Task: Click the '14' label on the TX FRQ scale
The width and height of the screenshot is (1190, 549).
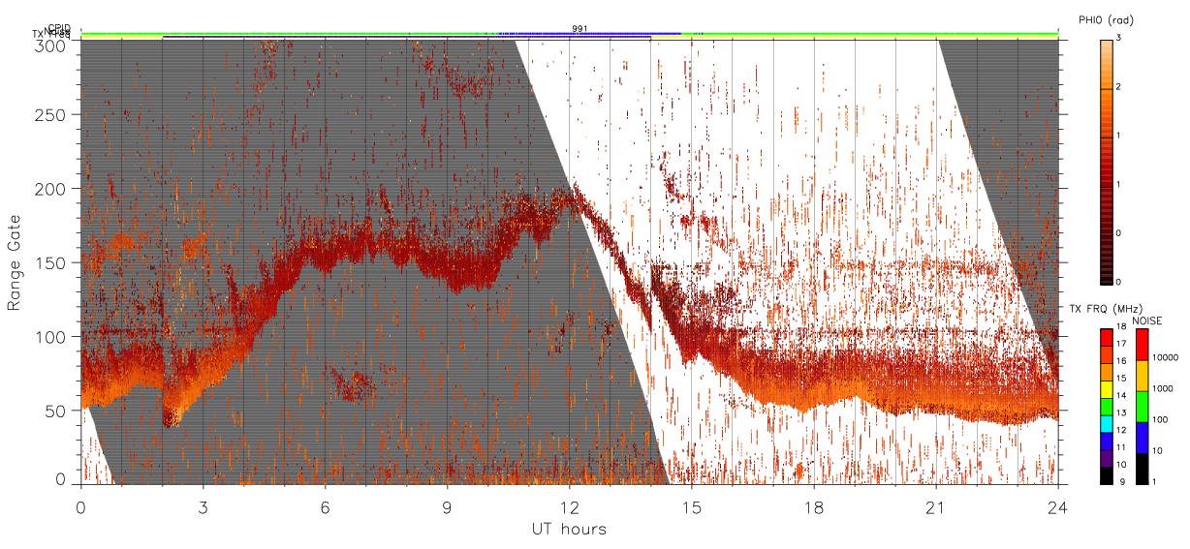Action: pos(1121,395)
